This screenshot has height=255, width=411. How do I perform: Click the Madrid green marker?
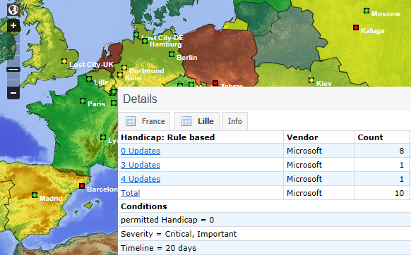(35, 195)
